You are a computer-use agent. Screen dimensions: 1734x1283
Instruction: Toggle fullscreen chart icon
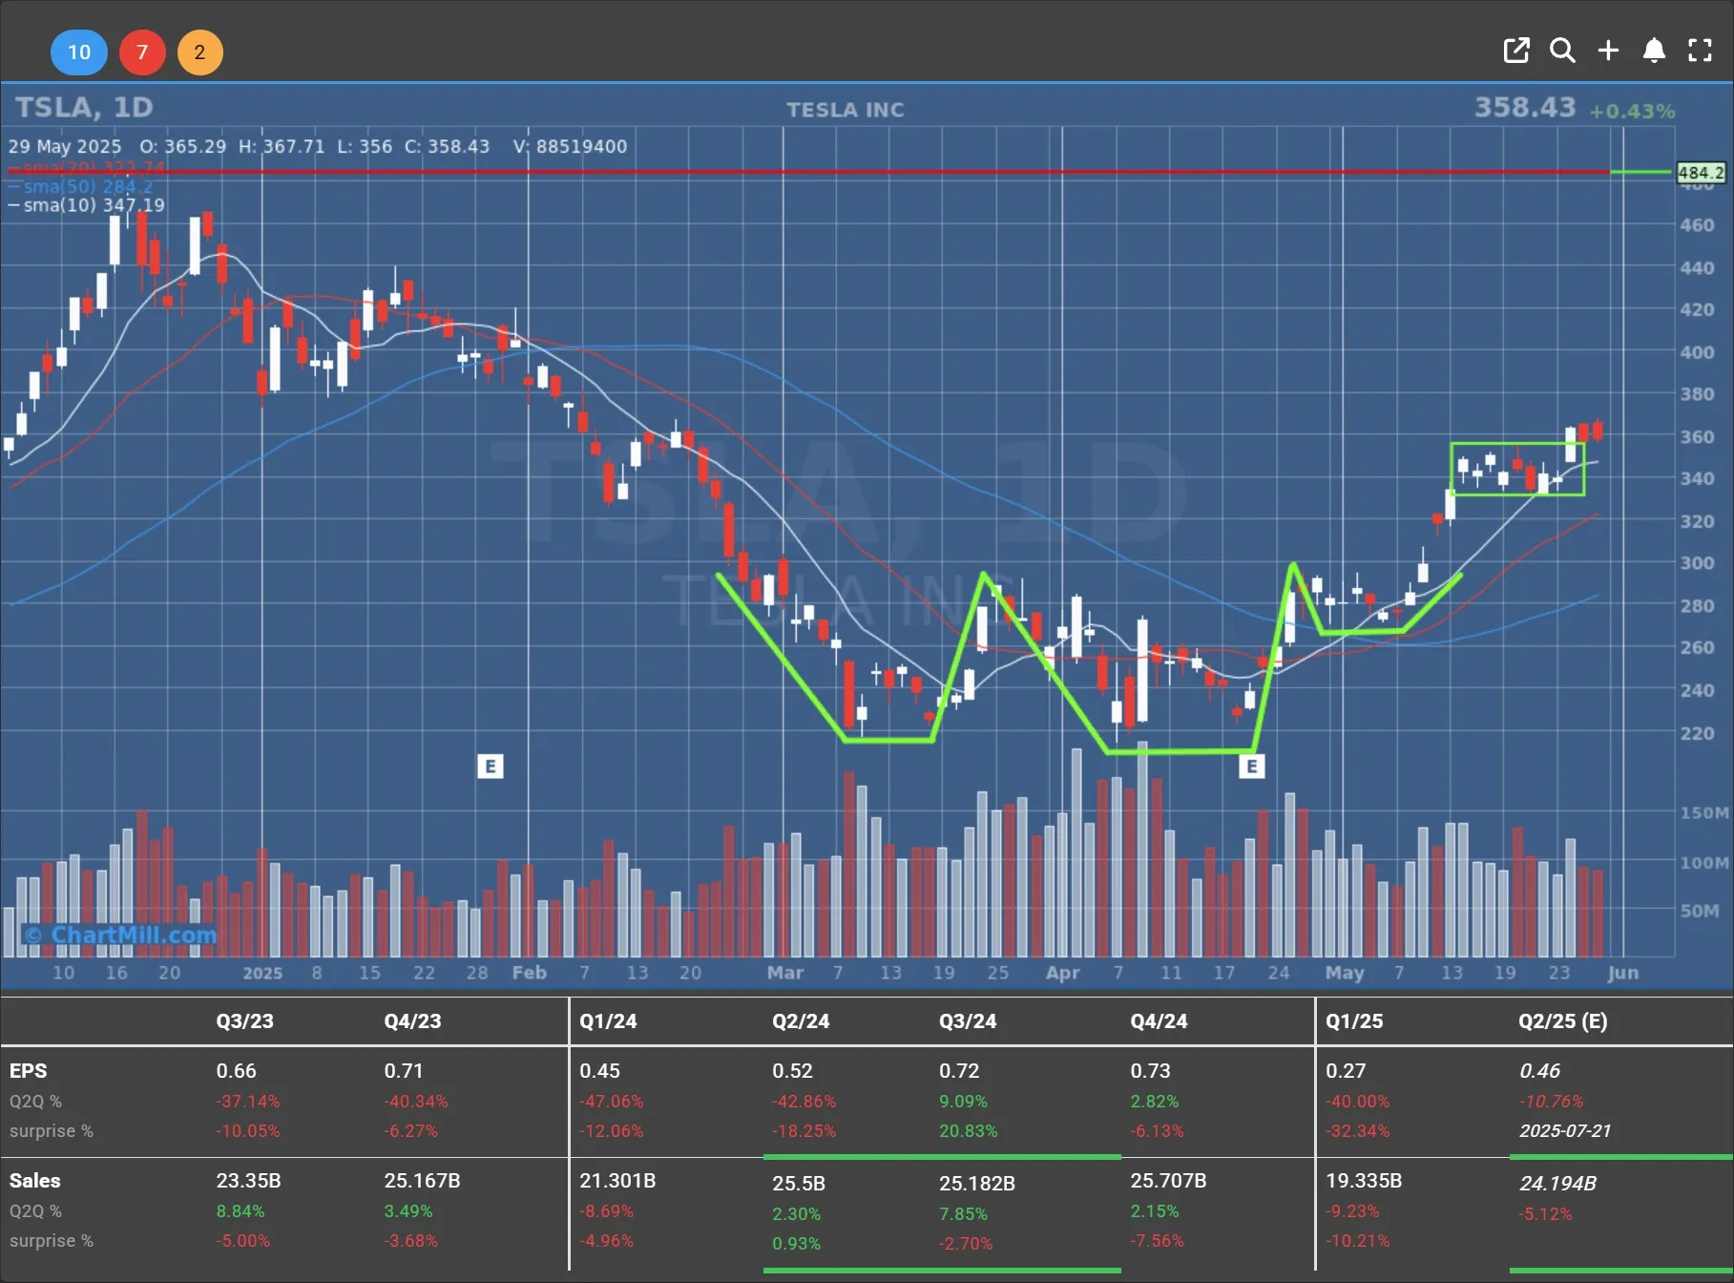click(x=1700, y=51)
